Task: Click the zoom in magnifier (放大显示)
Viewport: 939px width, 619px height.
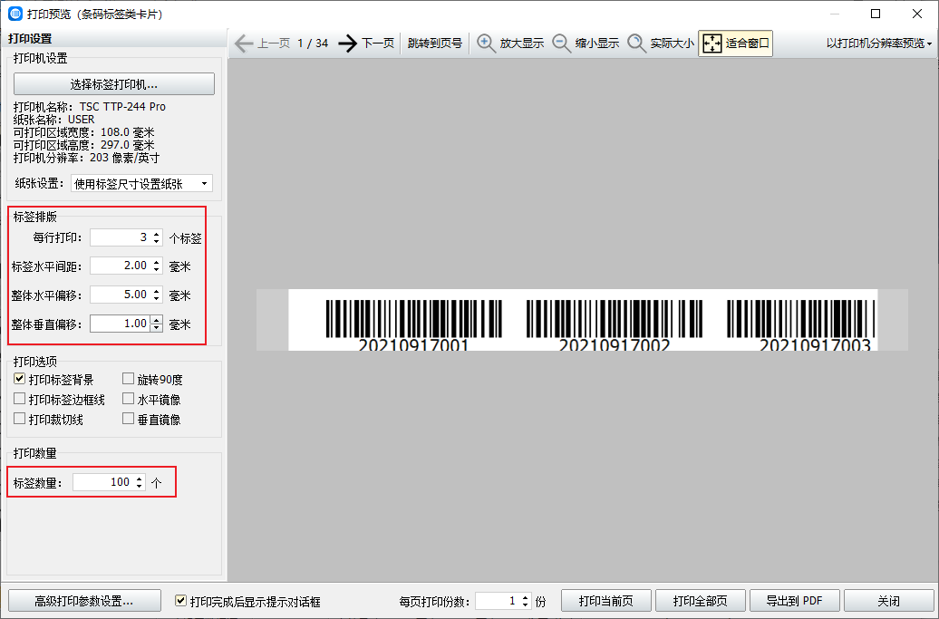Action: (487, 44)
